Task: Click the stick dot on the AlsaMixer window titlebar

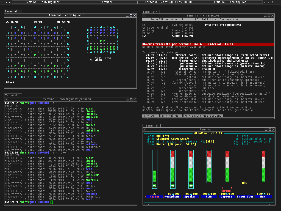Action: (145, 129)
